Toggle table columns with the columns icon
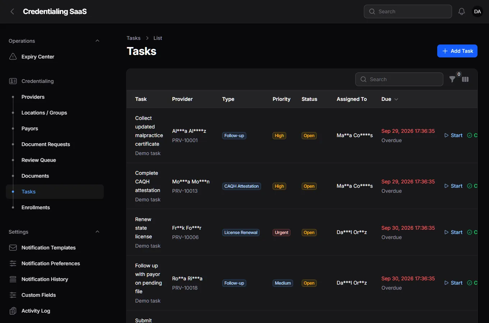This screenshot has height=323, width=489. (465, 79)
